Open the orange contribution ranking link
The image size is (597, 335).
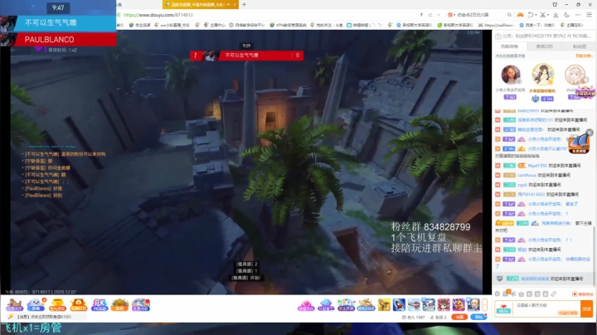584,56
